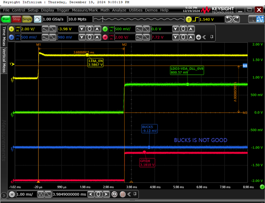Switch to the Time Meas side tab
Image resolution: width=265 pixels, height=203 pixels.
(4, 36)
